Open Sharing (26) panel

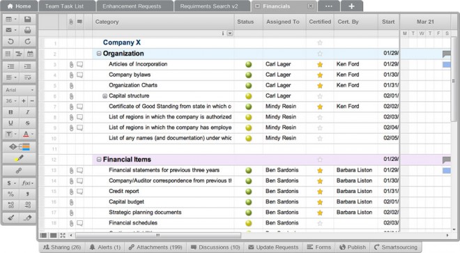[x=62, y=247]
